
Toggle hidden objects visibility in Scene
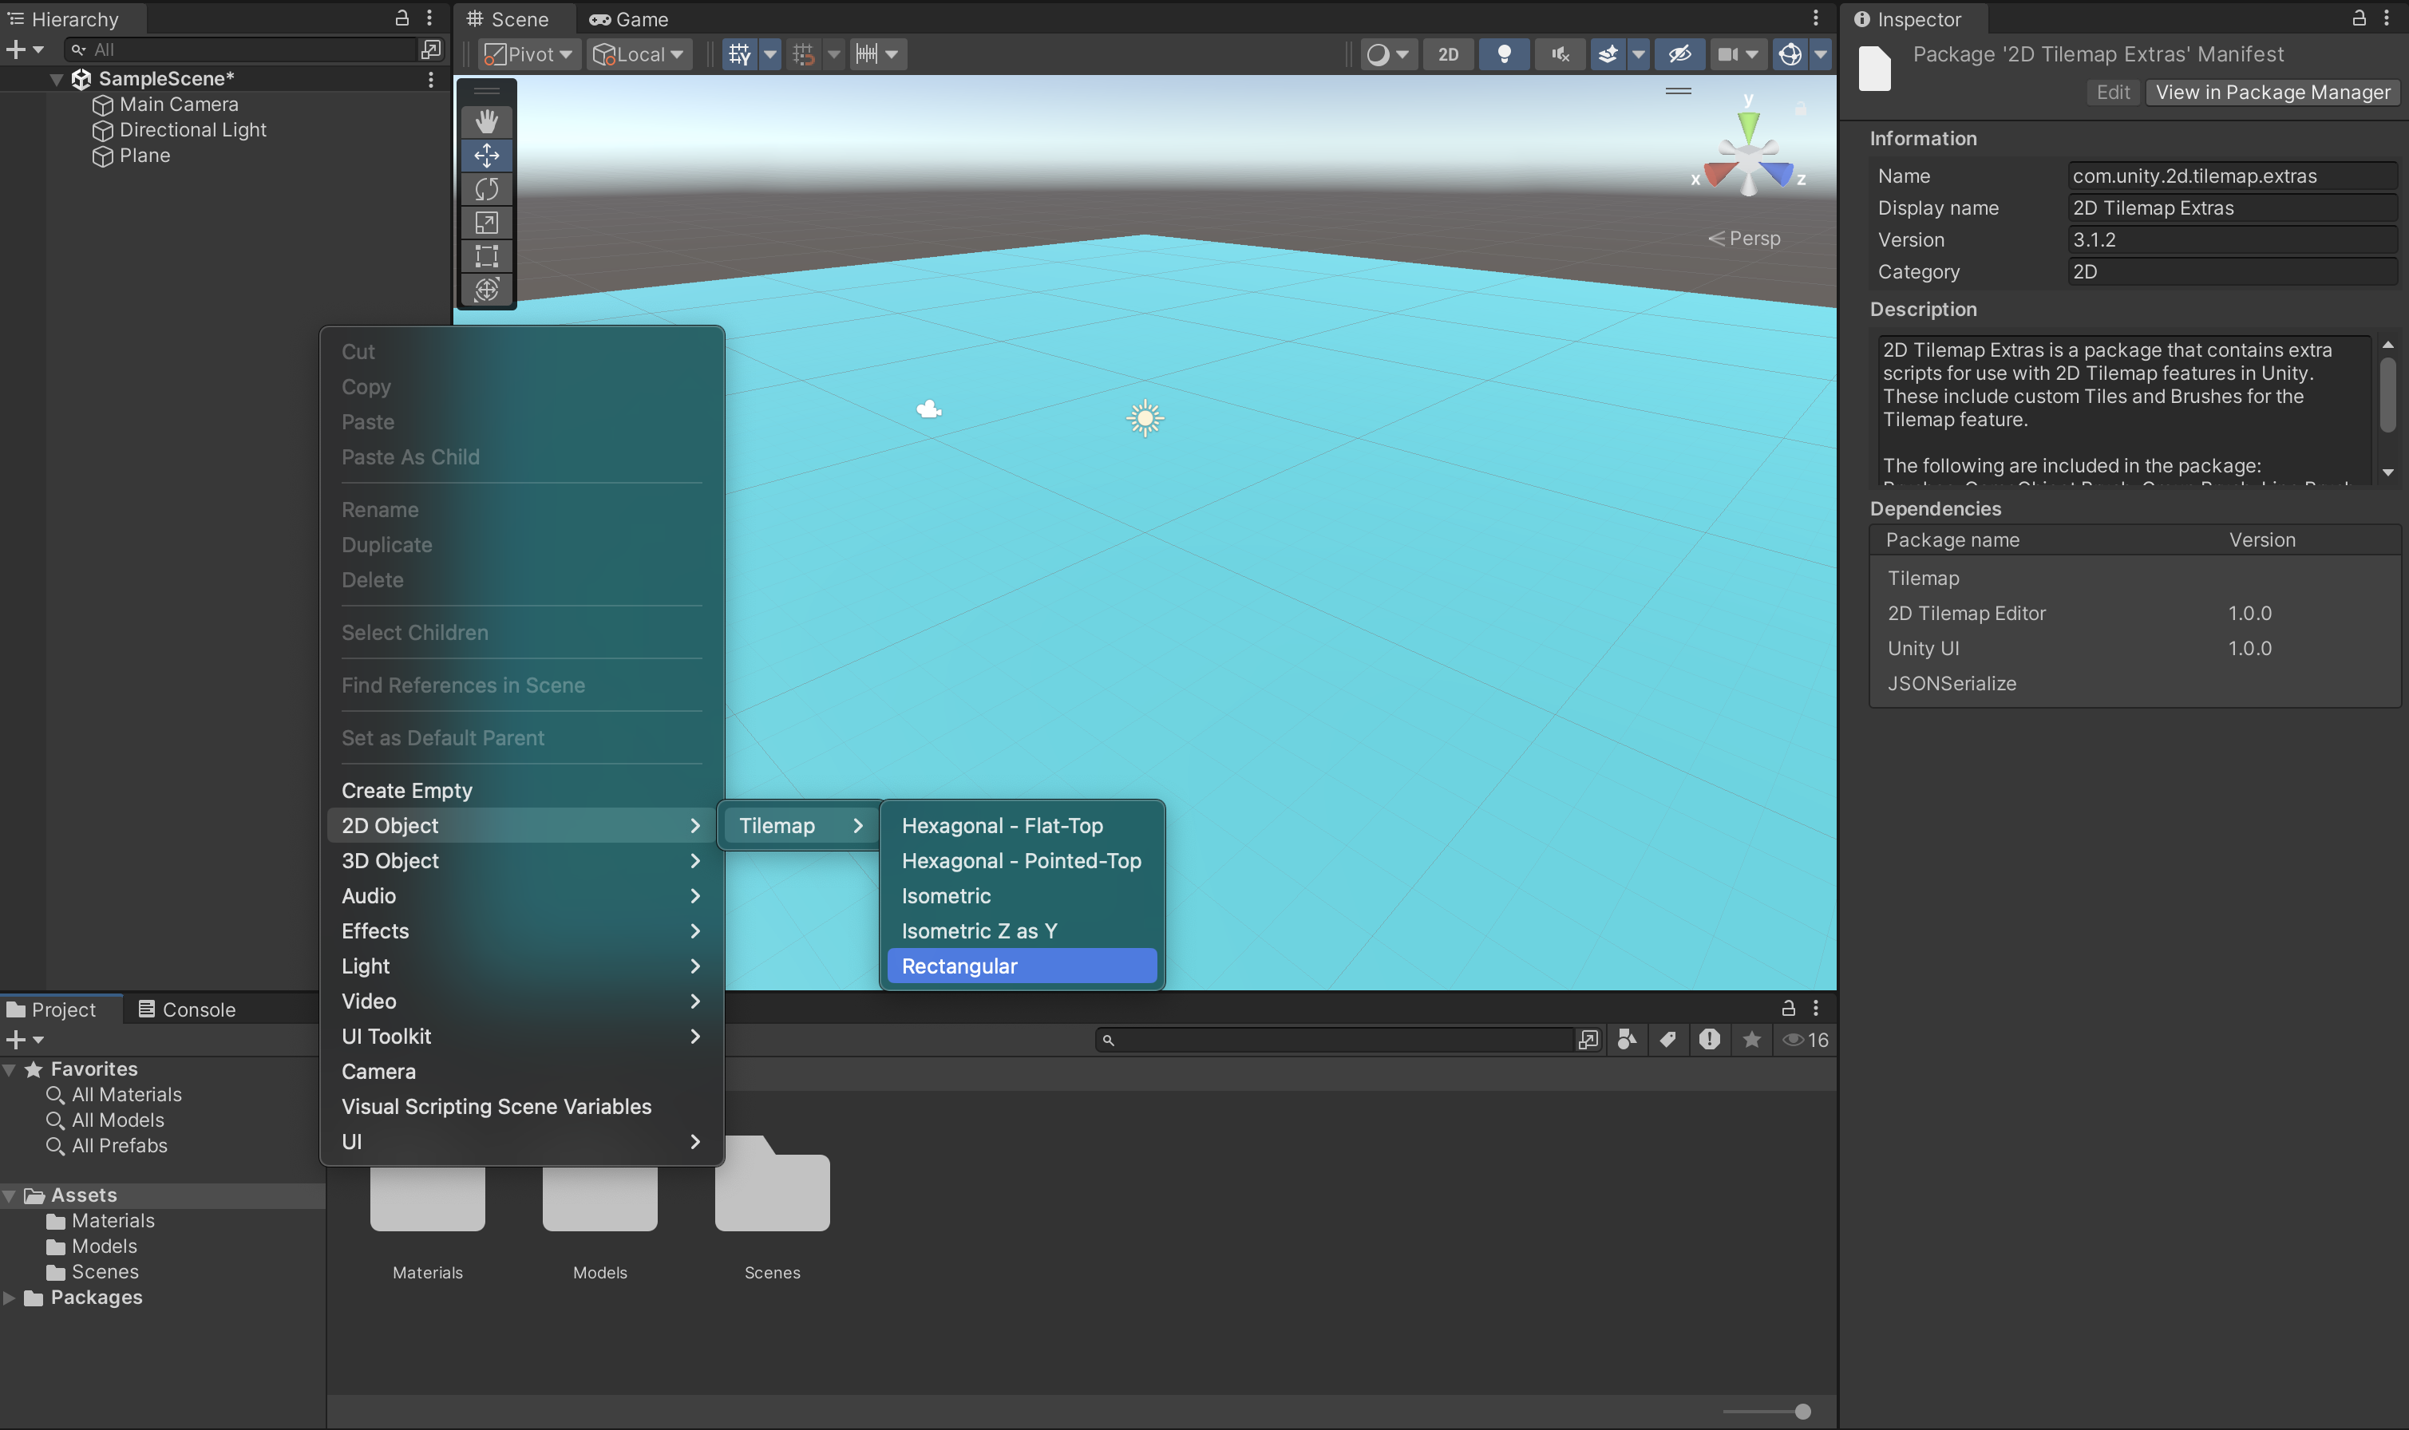pos(1679,54)
